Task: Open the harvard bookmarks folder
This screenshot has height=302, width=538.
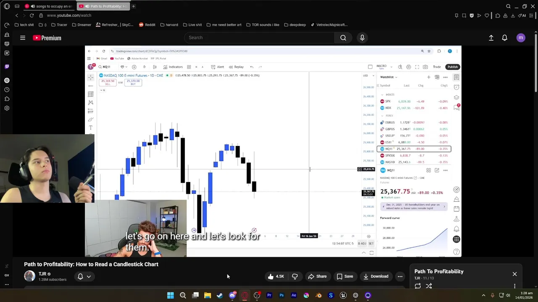Action: (x=169, y=25)
